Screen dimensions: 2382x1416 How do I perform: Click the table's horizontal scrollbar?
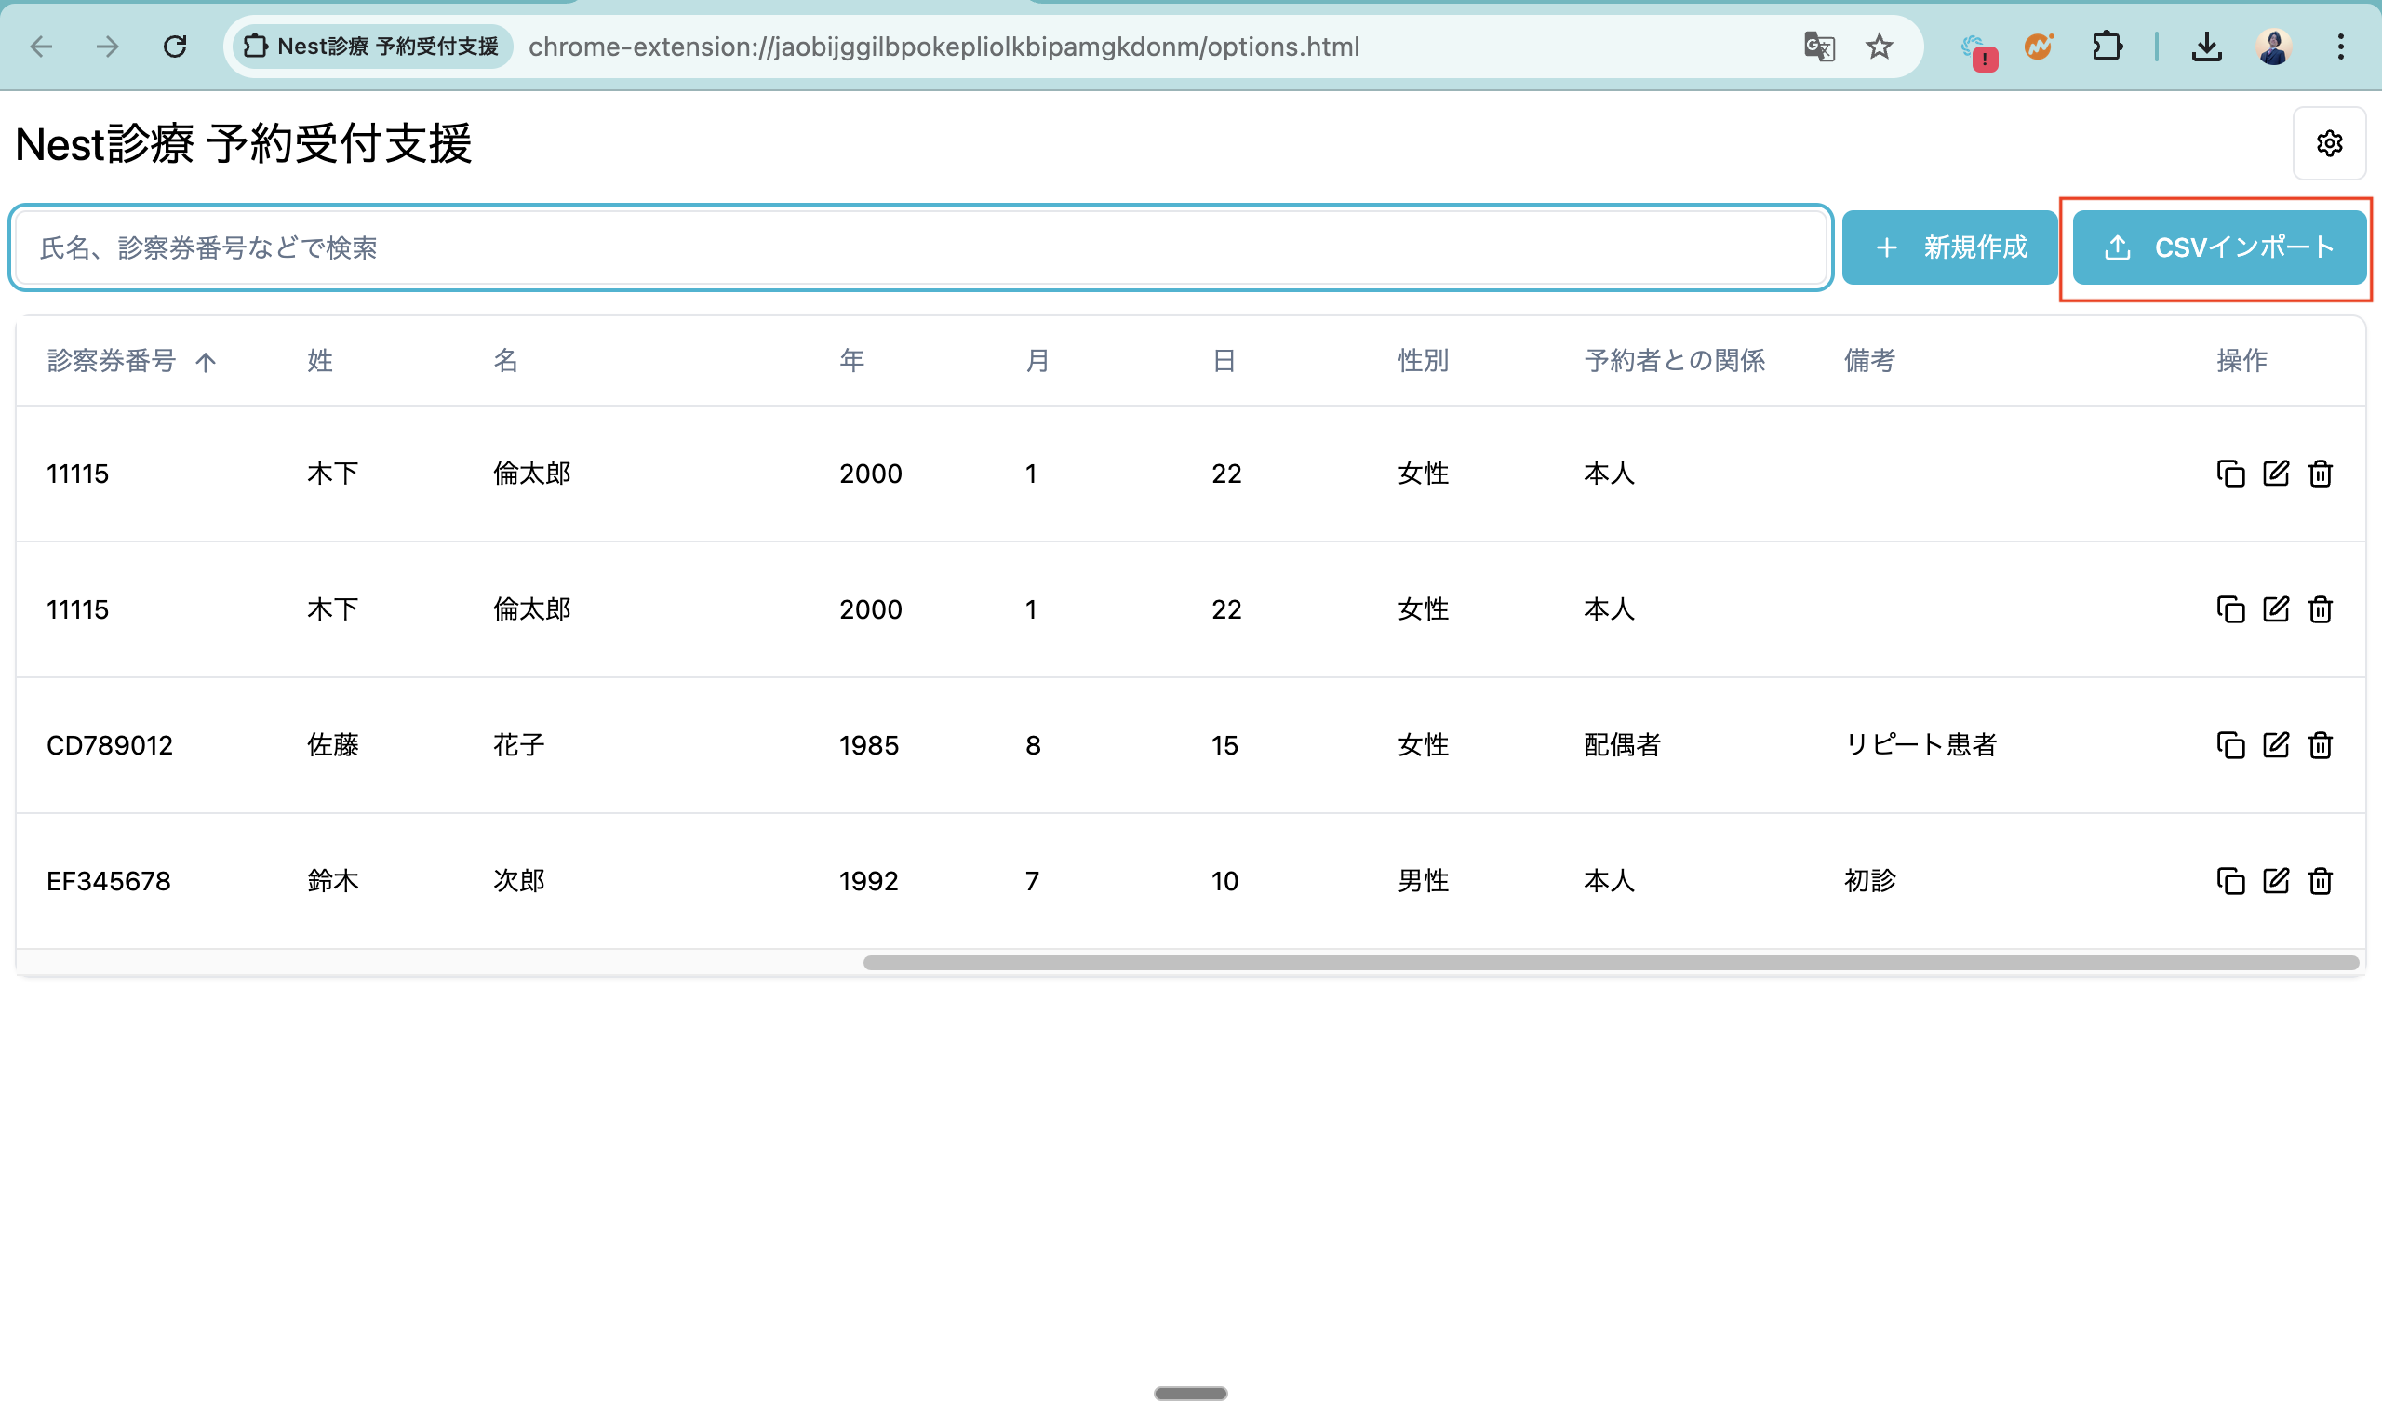point(1609,963)
